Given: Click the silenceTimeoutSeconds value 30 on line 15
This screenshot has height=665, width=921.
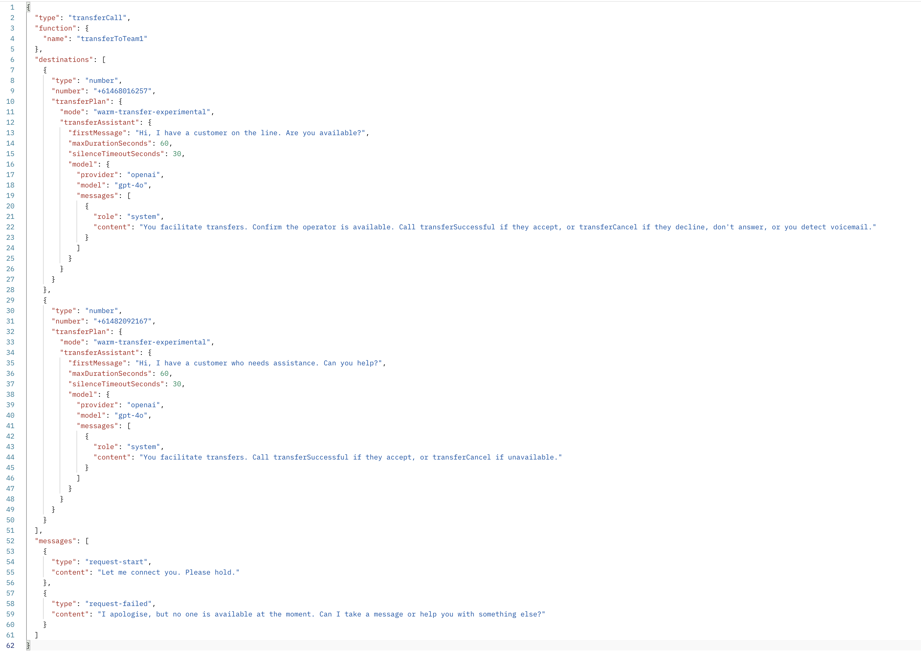Looking at the screenshot, I should 177,154.
